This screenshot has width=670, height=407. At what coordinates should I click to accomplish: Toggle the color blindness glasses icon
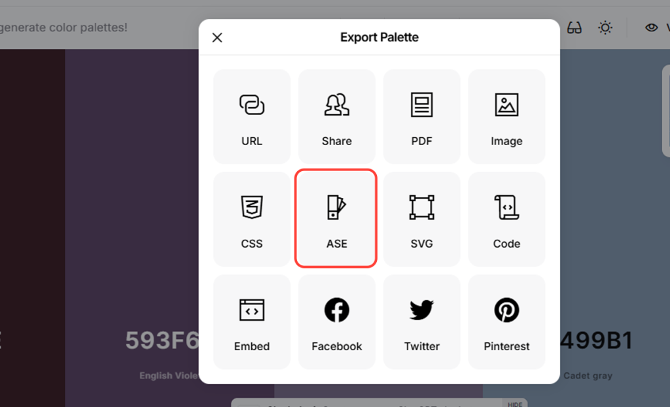click(x=574, y=28)
